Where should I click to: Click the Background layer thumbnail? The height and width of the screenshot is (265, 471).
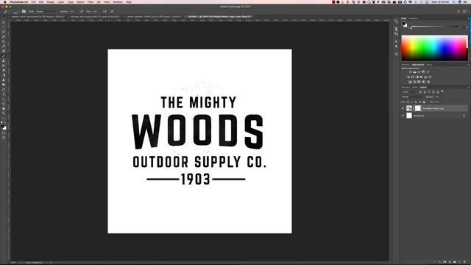(x=409, y=116)
